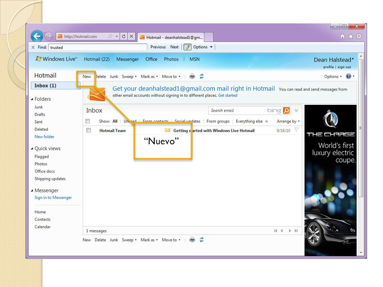Click the sign out link
Viewport: 383px width, 287px height.
tap(344, 67)
